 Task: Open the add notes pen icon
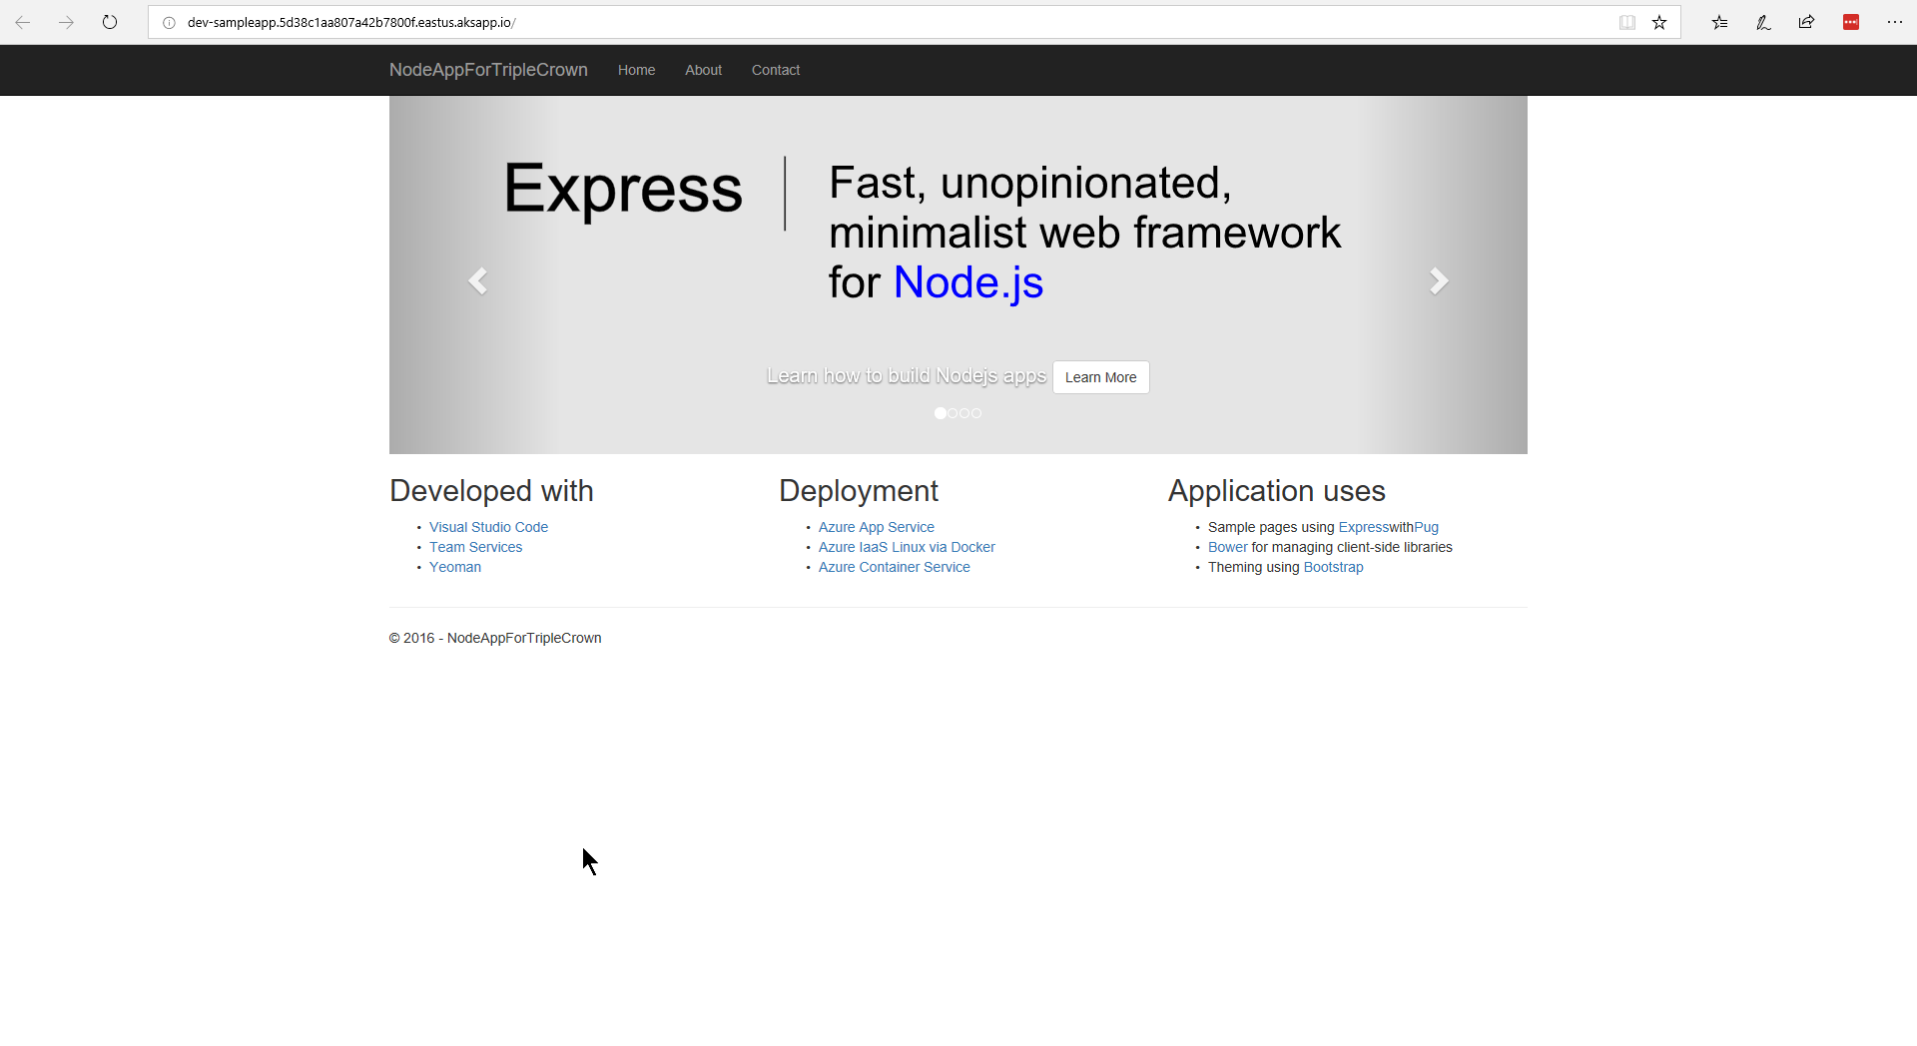pos(1763,22)
